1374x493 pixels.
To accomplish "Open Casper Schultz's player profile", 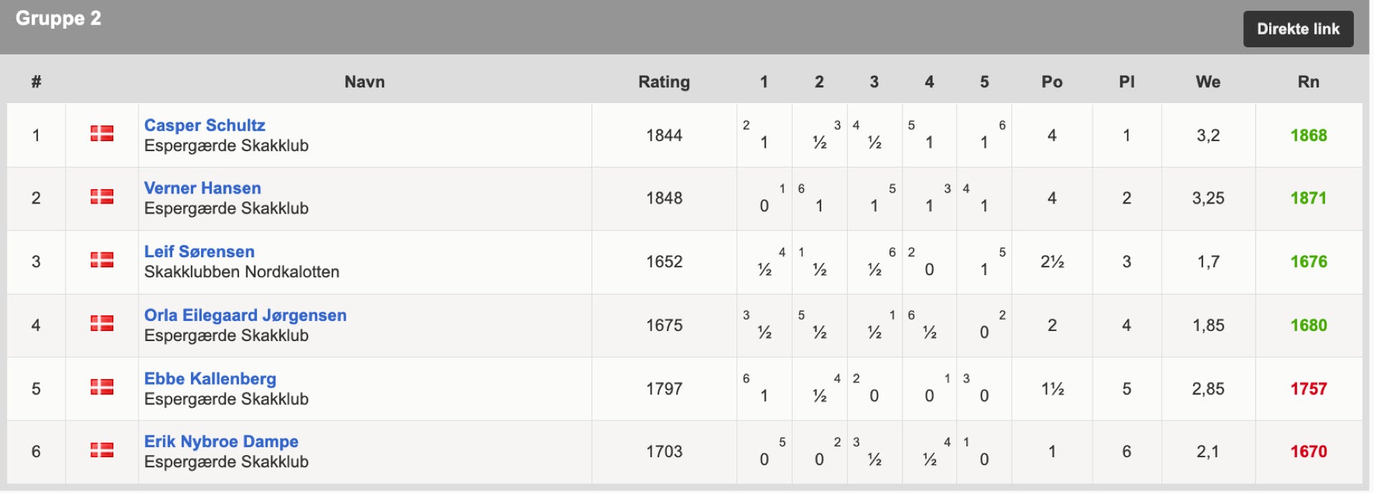I will [x=205, y=125].
